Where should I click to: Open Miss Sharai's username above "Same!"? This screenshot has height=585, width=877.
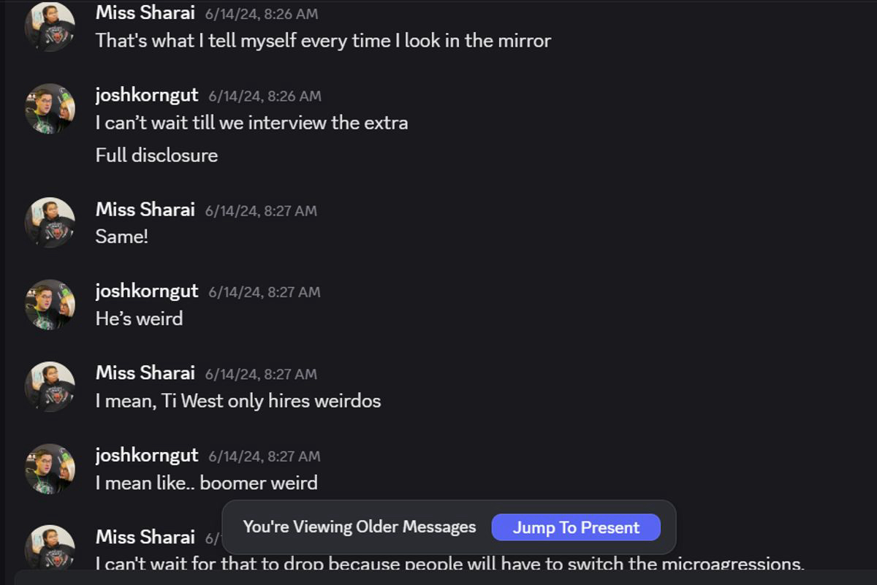(145, 210)
